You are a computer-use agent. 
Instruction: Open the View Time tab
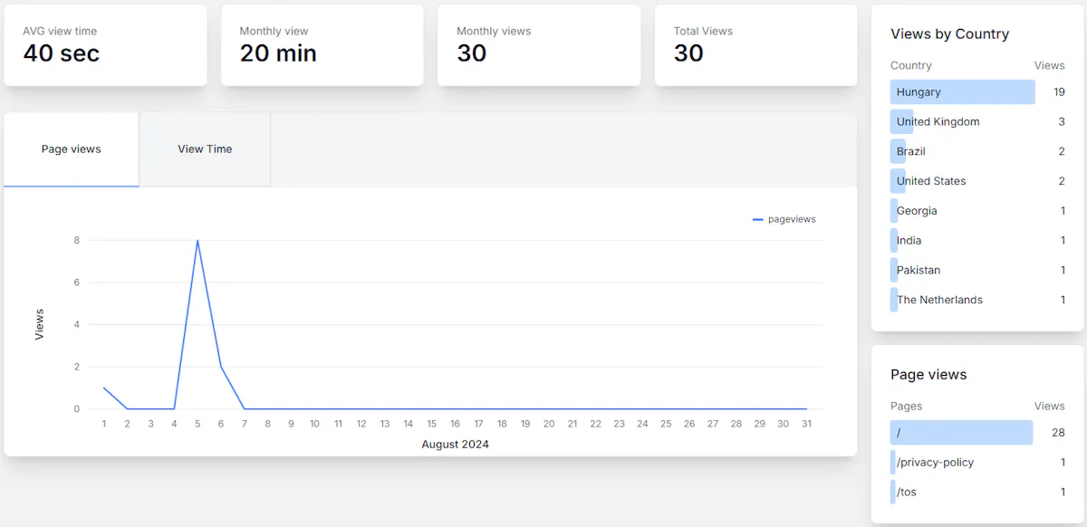click(x=205, y=149)
